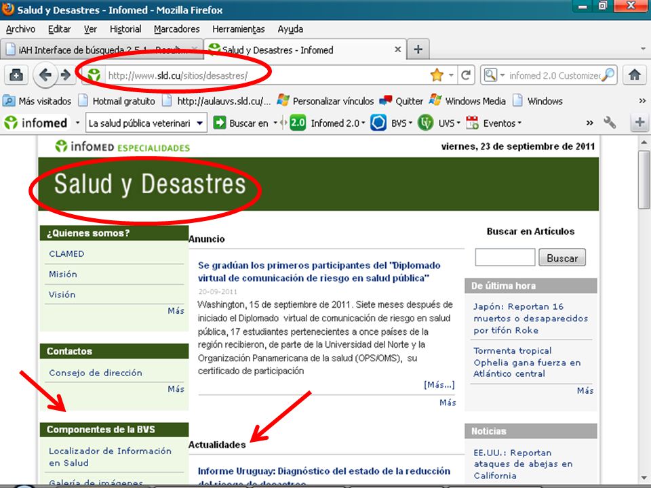Viewport: 651px width, 488px height.
Task: Click the plus button on infomed toolbar
Action: pyautogui.click(x=639, y=123)
